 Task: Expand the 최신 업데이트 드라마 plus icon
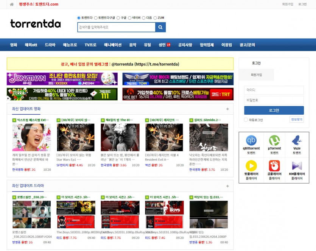(x=227, y=186)
